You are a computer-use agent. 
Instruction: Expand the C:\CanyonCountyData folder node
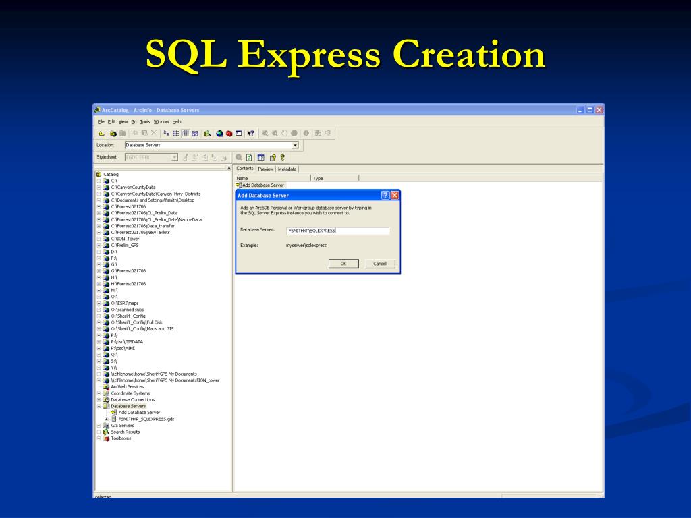99,188
